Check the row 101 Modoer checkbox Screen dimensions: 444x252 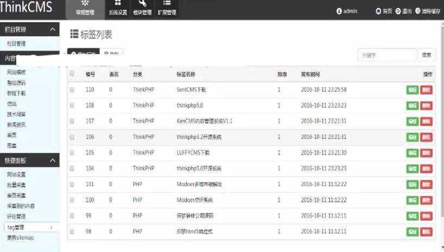pos(72,184)
